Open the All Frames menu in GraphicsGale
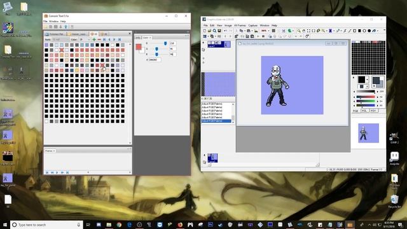The image size is (407, 229). point(240,25)
